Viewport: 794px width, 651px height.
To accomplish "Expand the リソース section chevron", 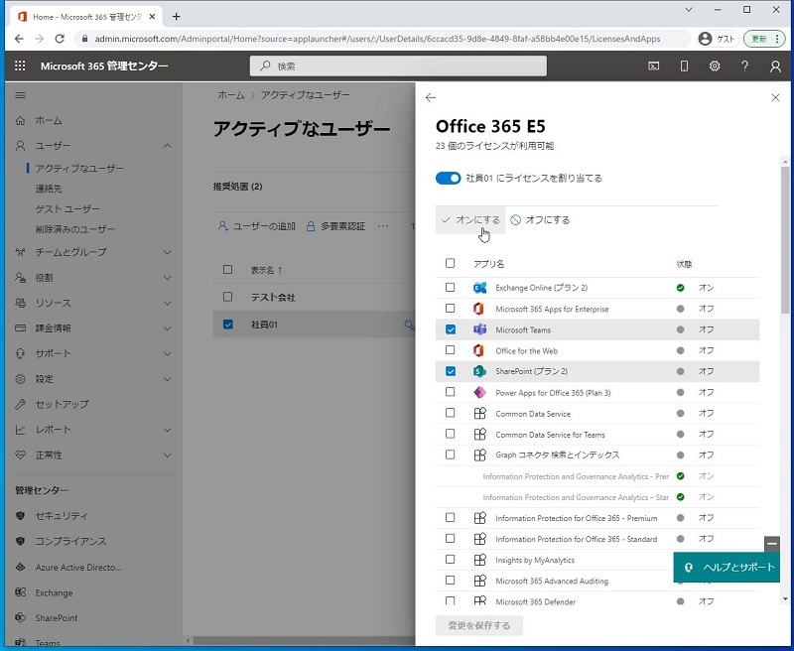I will point(168,303).
